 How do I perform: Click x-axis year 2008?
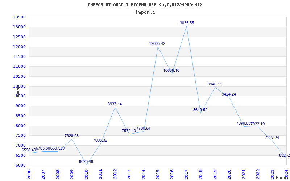[58, 174]
